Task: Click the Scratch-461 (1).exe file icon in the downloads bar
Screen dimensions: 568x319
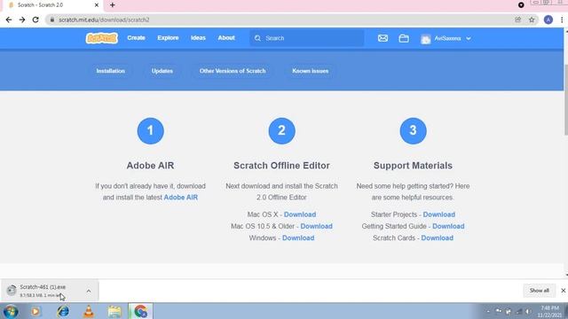Action: 12,290
